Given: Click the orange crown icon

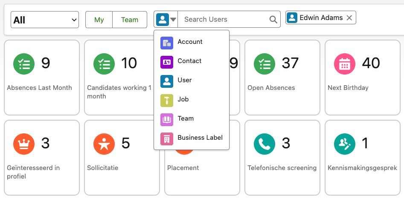Looking at the screenshot, I should (23, 144).
